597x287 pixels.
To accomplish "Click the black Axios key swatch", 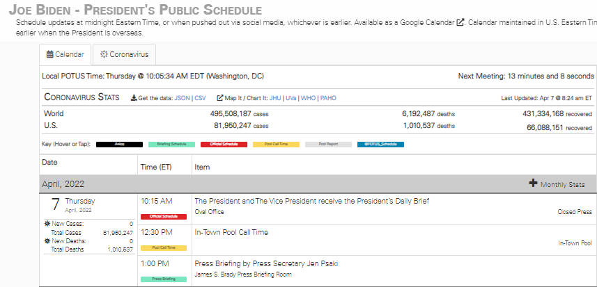I will point(120,145).
